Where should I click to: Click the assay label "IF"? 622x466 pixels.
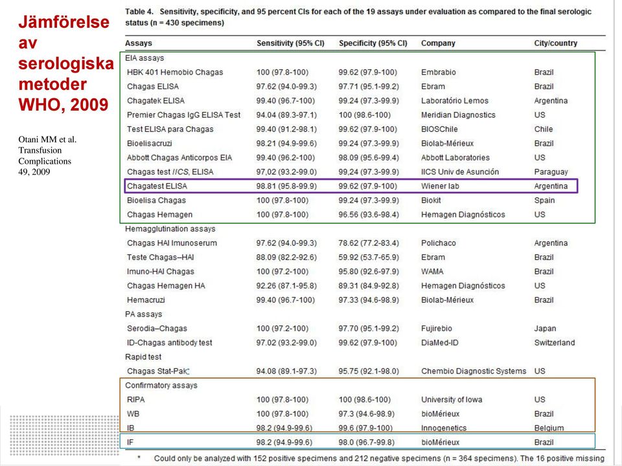pyautogui.click(x=130, y=443)
